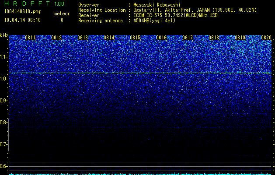This screenshot has width=275, height=175.
Task: Click the 0.9 kHz axis label
Action: pyautogui.click(x=3, y=101)
